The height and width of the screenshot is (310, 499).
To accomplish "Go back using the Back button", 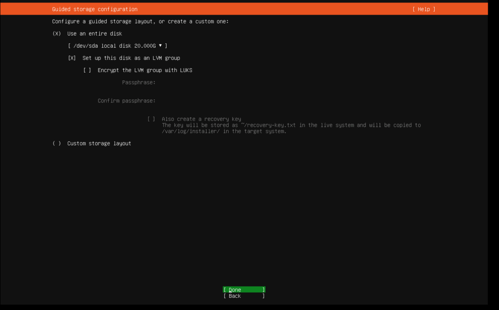I will pyautogui.click(x=244, y=296).
